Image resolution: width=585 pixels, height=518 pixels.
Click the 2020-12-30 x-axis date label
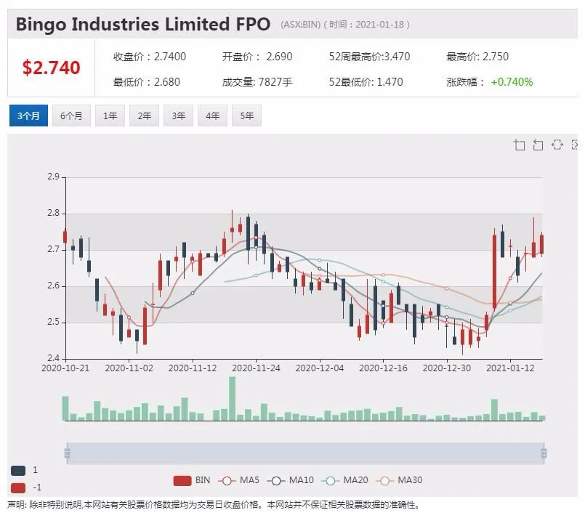(x=447, y=368)
